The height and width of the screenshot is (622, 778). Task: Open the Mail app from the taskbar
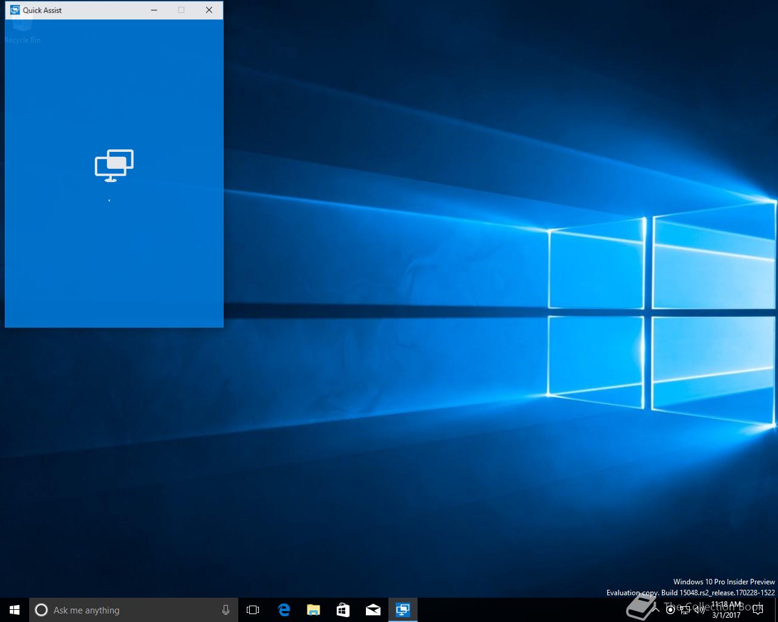[x=373, y=610]
